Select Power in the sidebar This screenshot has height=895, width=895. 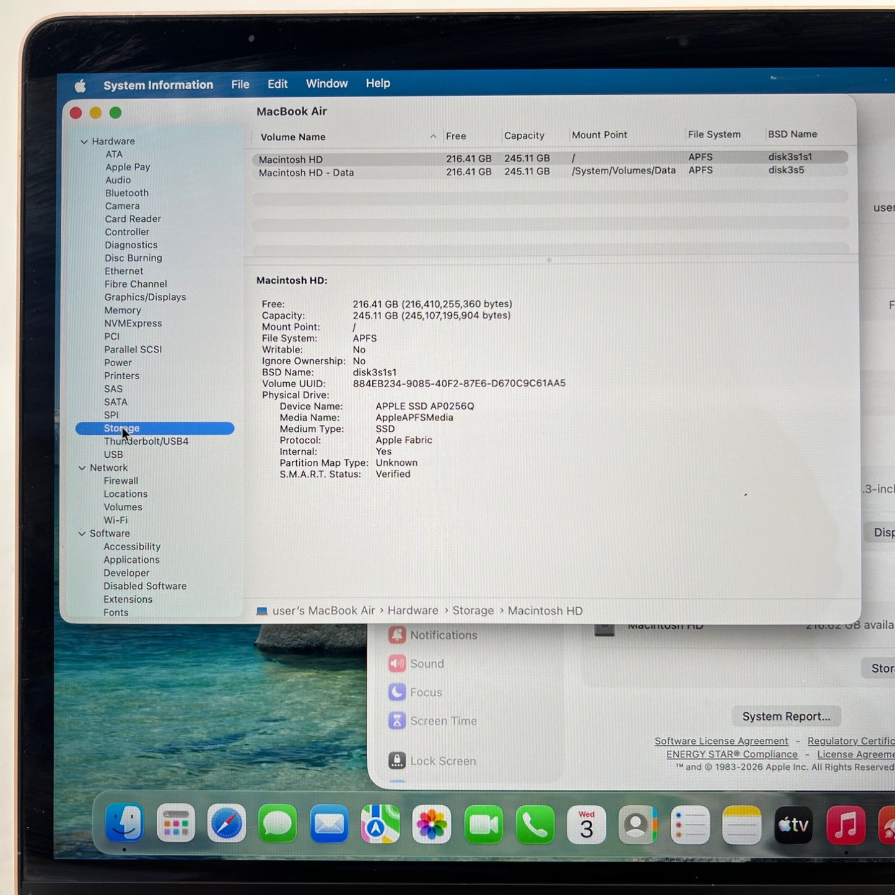pyautogui.click(x=118, y=363)
